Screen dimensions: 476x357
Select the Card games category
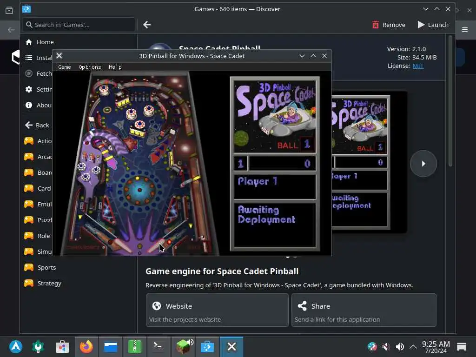38,189
